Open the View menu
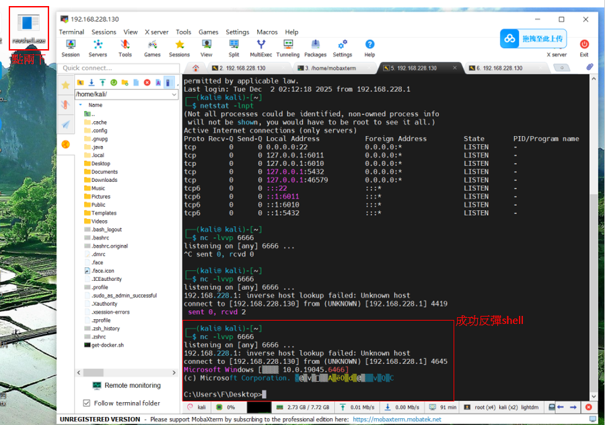The image size is (605, 425). click(x=131, y=32)
